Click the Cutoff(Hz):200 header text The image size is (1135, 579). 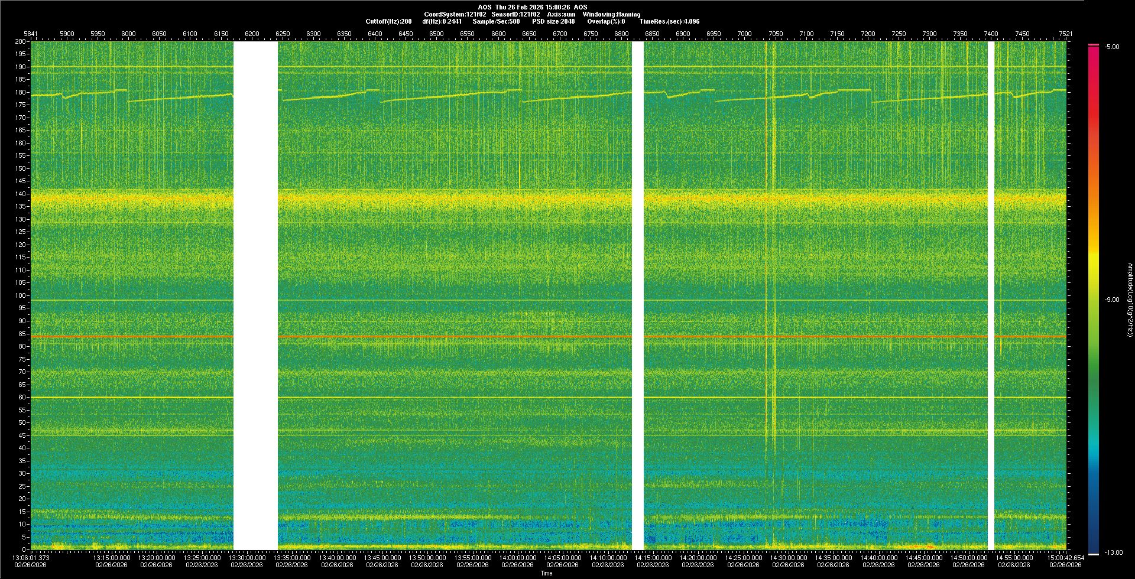pos(388,21)
